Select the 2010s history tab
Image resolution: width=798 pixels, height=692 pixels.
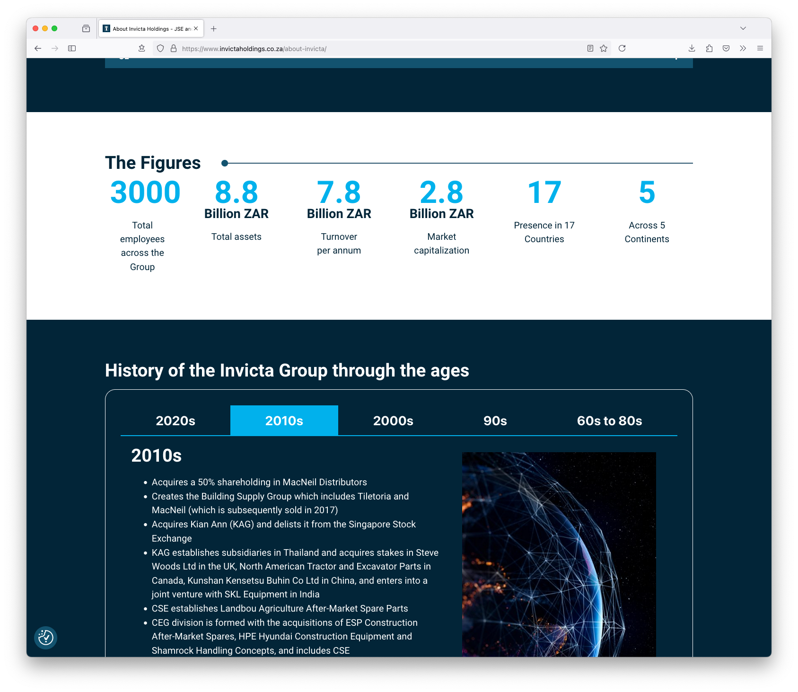284,420
